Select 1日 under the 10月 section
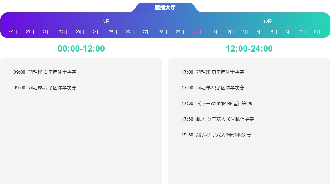The width and height of the screenshot is (333, 184). coord(216,32)
